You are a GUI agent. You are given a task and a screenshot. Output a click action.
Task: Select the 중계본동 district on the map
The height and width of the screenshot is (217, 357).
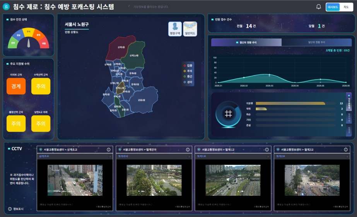point(136,84)
